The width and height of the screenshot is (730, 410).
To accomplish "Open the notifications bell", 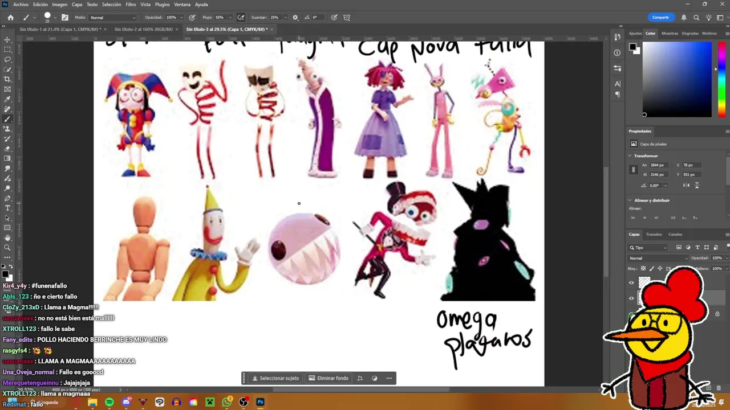I will pyautogui.click(x=684, y=18).
